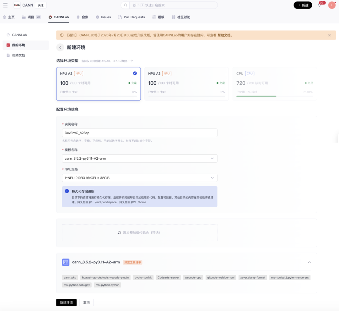
Task: Open the Issues tab
Action: [103, 17]
